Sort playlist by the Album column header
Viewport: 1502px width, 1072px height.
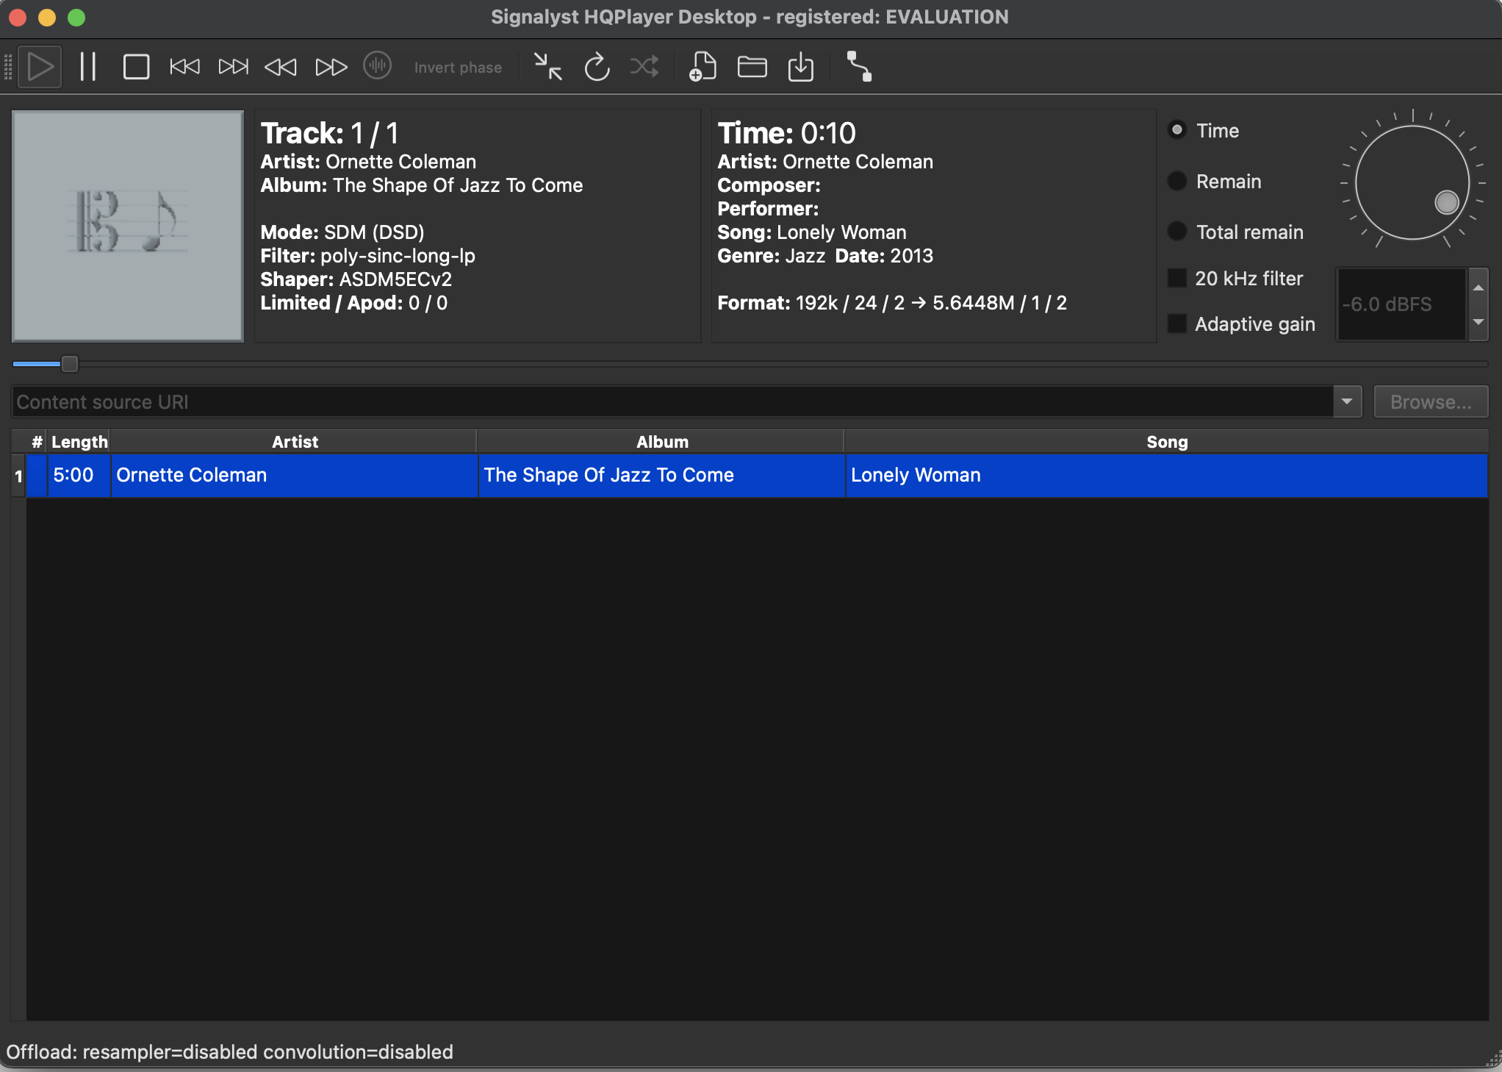[x=661, y=441]
